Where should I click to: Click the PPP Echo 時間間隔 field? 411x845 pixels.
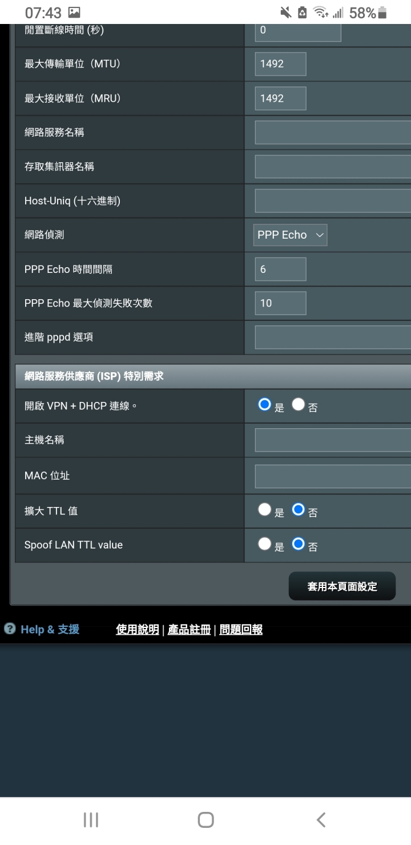(280, 269)
